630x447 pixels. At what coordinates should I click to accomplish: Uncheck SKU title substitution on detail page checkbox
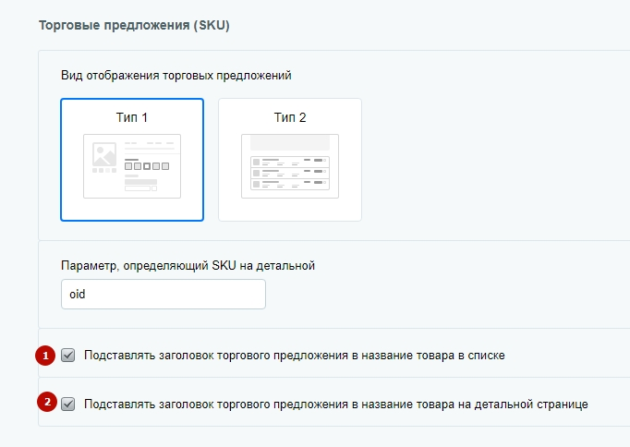[x=68, y=404]
